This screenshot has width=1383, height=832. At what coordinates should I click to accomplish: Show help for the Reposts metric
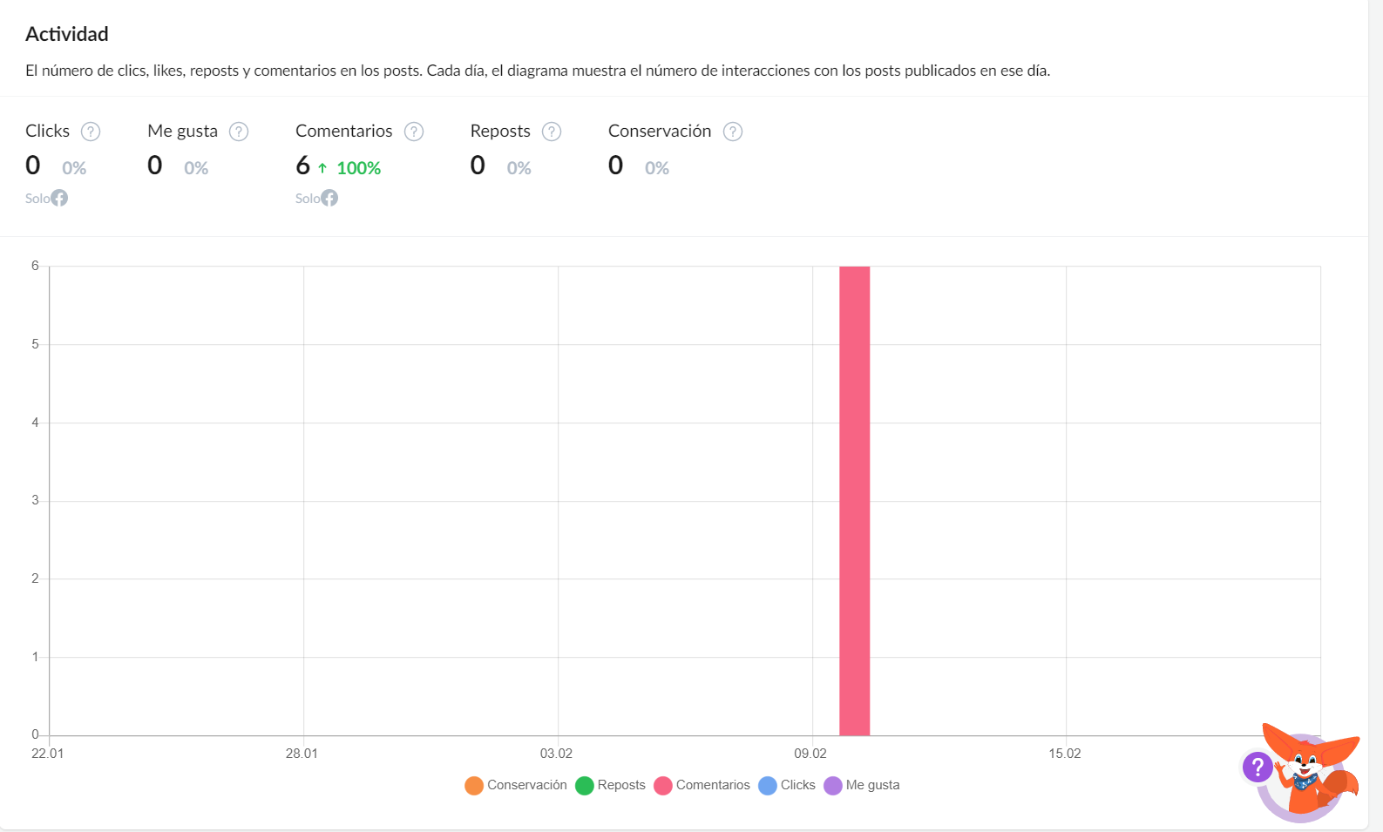click(552, 132)
